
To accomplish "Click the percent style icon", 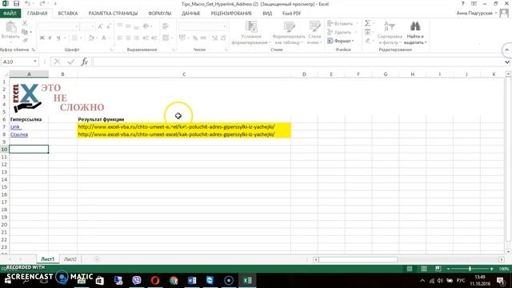I will point(195,38).
